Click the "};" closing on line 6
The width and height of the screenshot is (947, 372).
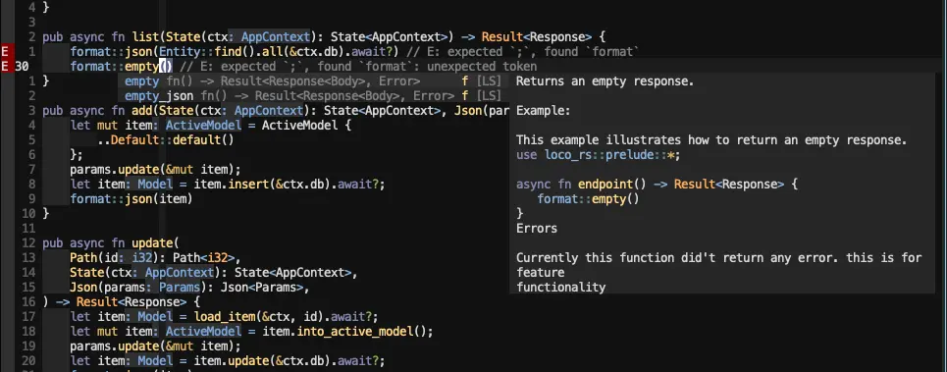pyautogui.click(x=77, y=155)
